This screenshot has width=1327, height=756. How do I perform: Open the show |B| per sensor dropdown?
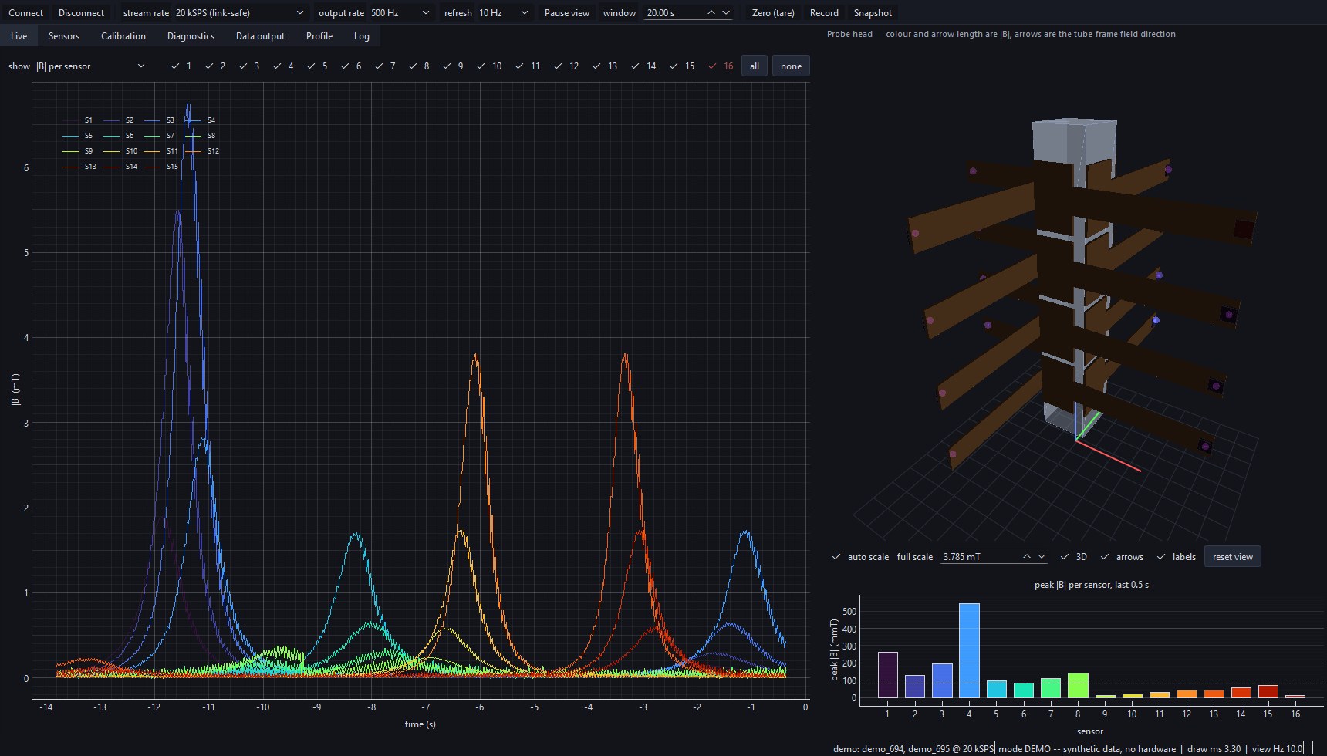coord(90,66)
